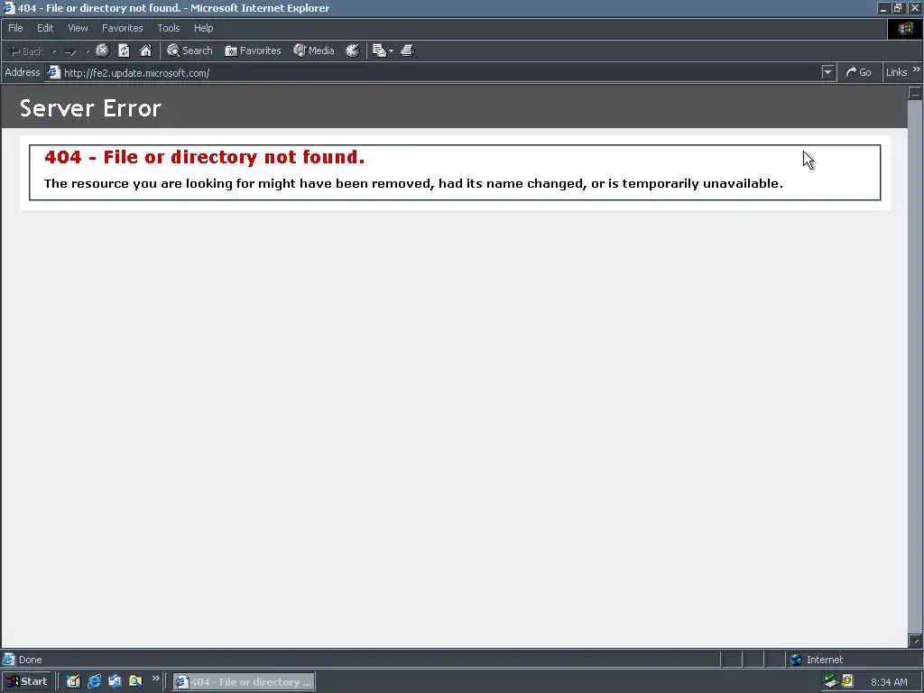The image size is (924, 693).
Task: Open the Back history dropdown arrow
Action: 54,51
